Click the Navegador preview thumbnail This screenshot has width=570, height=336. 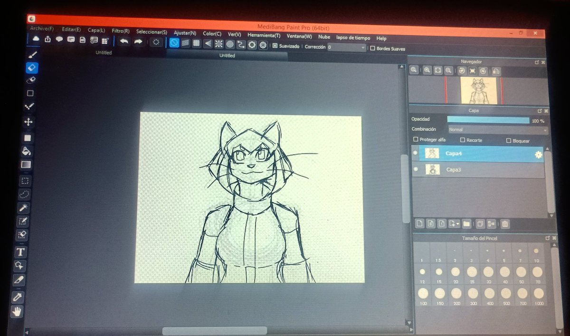coord(478,90)
